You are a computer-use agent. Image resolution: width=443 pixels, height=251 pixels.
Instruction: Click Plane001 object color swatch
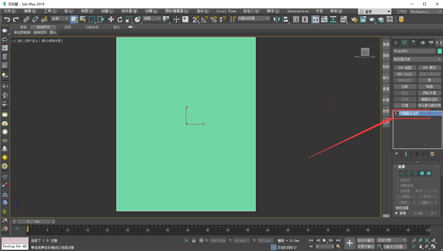[440, 51]
